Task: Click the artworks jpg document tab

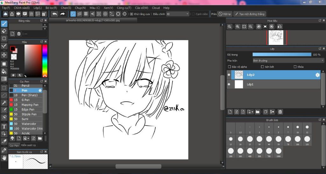Action: click(x=93, y=20)
